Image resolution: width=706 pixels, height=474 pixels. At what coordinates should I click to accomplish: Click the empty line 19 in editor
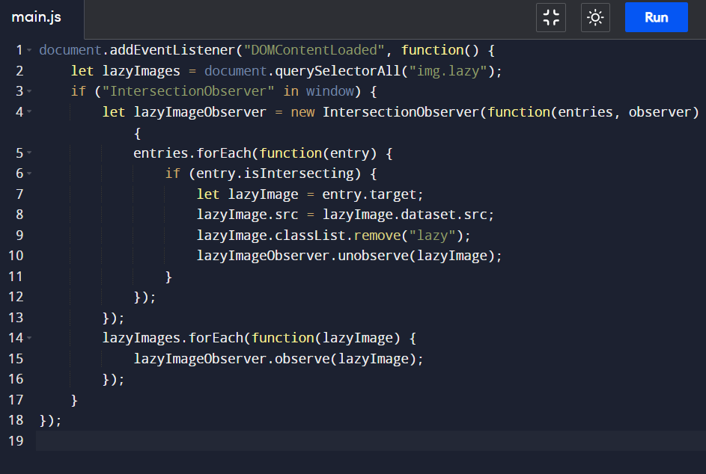pyautogui.click(x=371, y=440)
